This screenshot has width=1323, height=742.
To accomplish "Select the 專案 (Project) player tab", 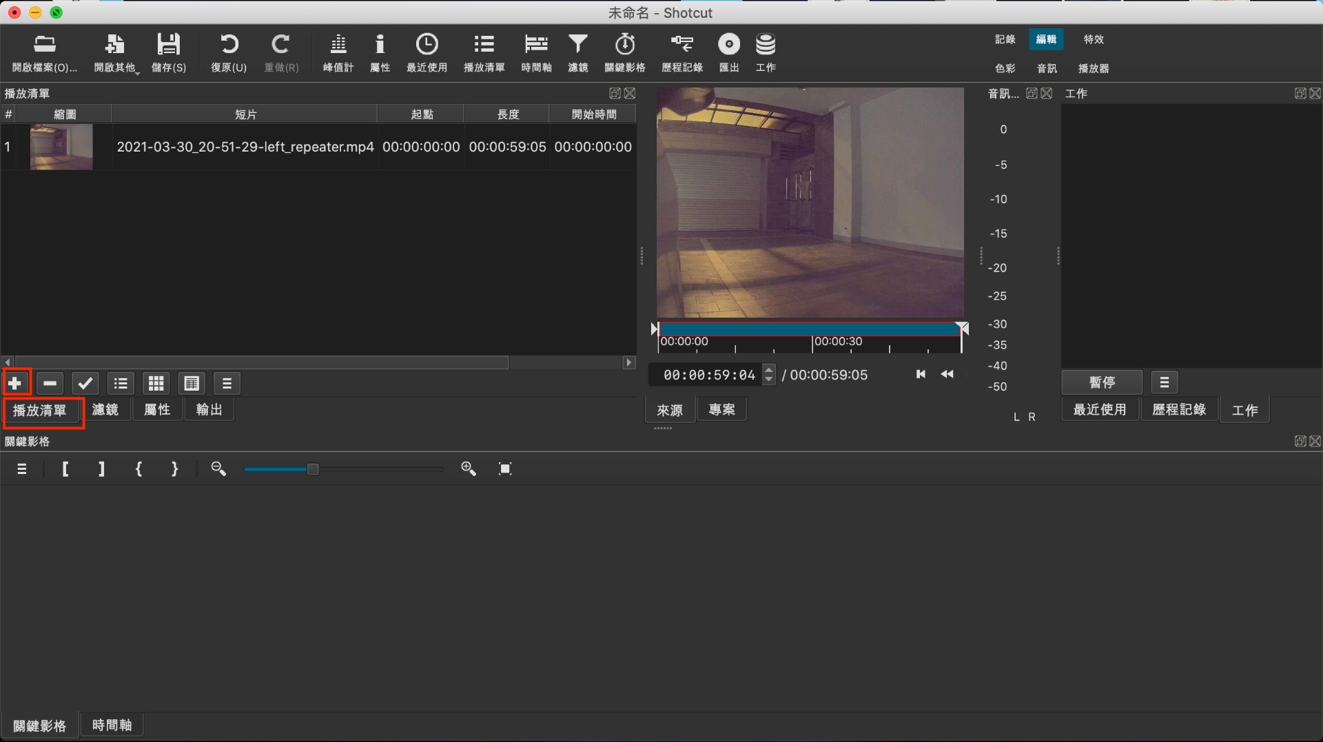I will [x=721, y=410].
